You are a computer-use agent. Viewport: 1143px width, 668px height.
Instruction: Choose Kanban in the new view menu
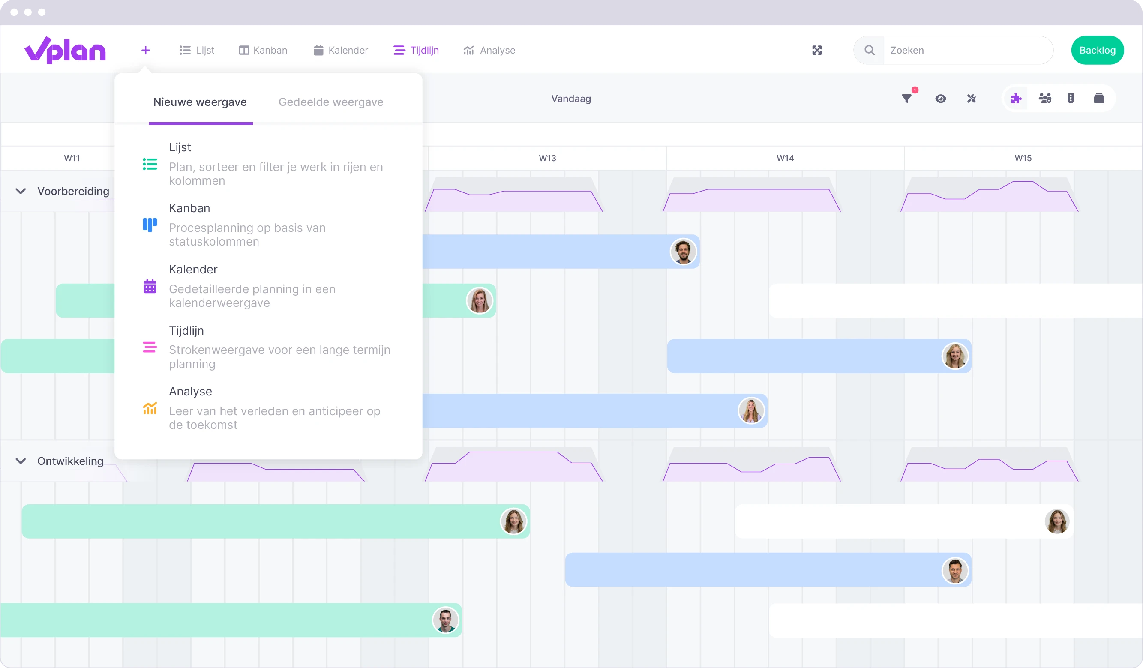(267, 225)
